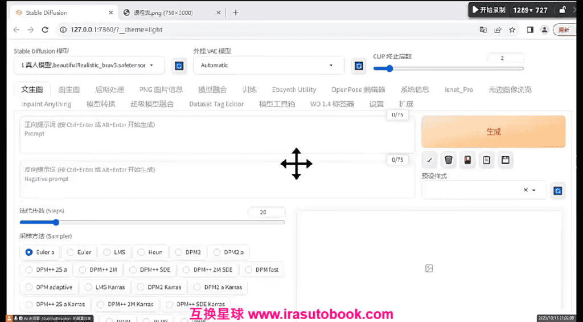Open the PNG 图片信息 tab
The width and height of the screenshot is (583, 322).
click(x=161, y=89)
